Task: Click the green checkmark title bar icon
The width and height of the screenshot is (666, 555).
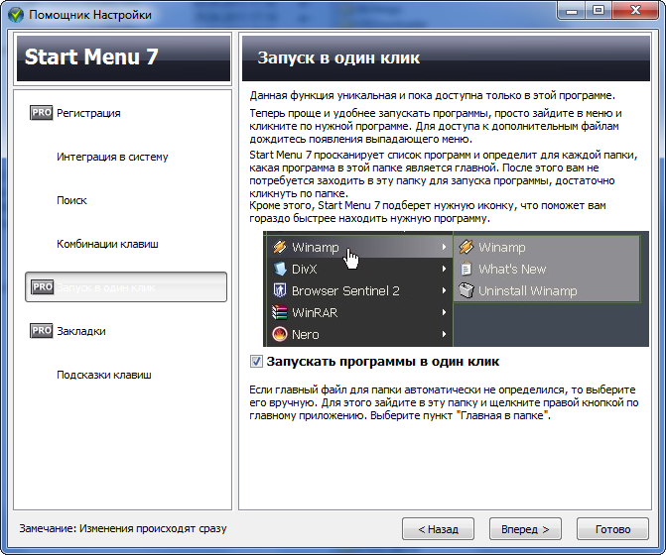Action: point(16,15)
